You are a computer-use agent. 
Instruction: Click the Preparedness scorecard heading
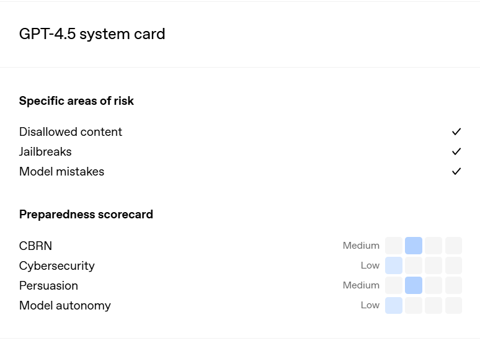(86, 215)
